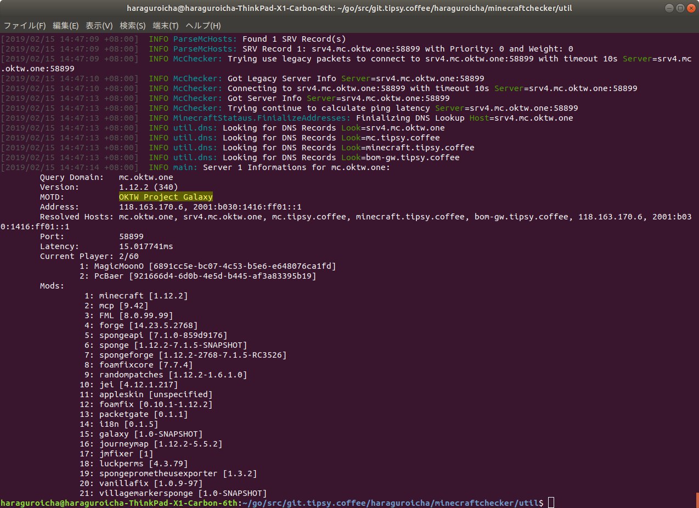Screen dimensions: 699x508
Task: Click mod entry 'villagemarkersponge [1.0-SNAPSHOT]'
Action: coord(173,493)
